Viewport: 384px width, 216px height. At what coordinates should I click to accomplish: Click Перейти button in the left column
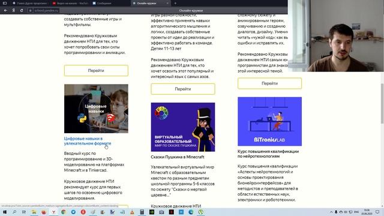click(96, 71)
